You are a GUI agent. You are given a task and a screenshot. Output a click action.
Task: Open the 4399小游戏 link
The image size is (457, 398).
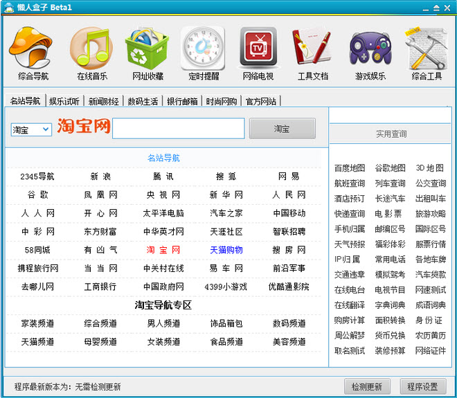[226, 287]
